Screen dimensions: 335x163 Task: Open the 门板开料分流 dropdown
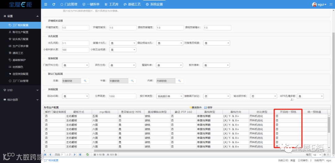75,65
